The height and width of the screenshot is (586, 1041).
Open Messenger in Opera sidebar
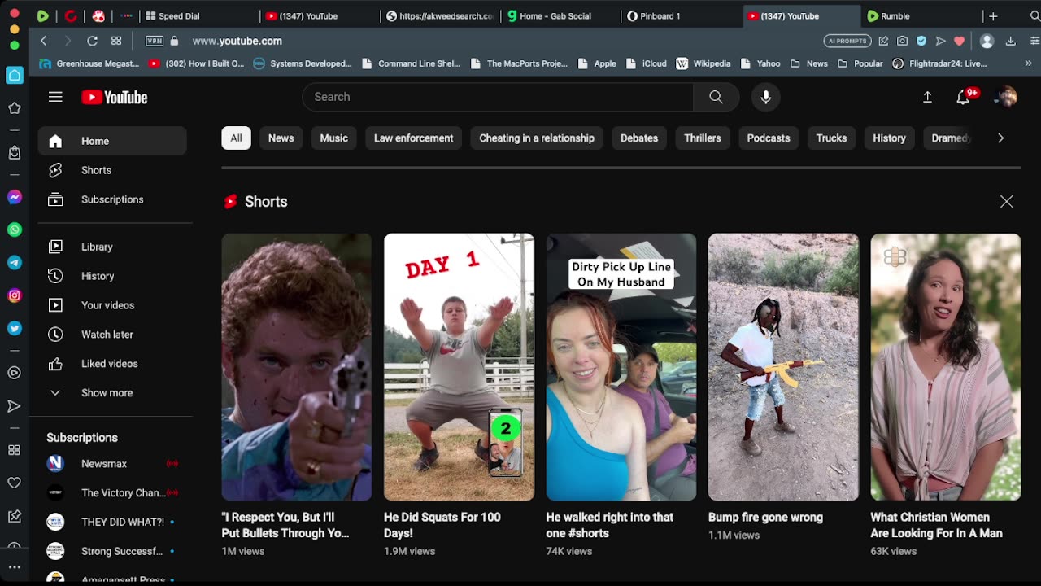pyautogui.click(x=15, y=197)
